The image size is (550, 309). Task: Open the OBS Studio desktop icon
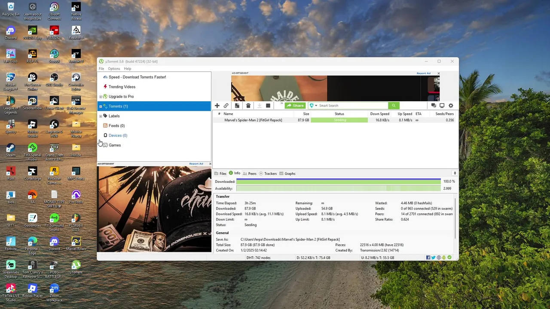pyautogui.click(x=54, y=80)
